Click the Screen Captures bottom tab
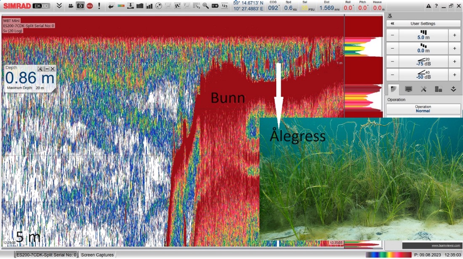The width and height of the screenshot is (463, 259). (x=97, y=255)
